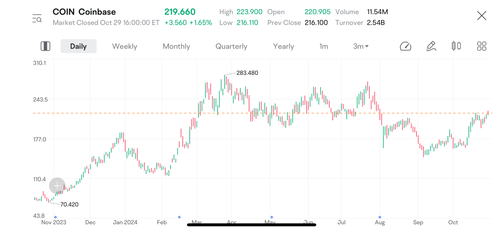Viewport: 503px width, 231px height.
Task: Switch to Daily timeframe
Action: point(78,46)
